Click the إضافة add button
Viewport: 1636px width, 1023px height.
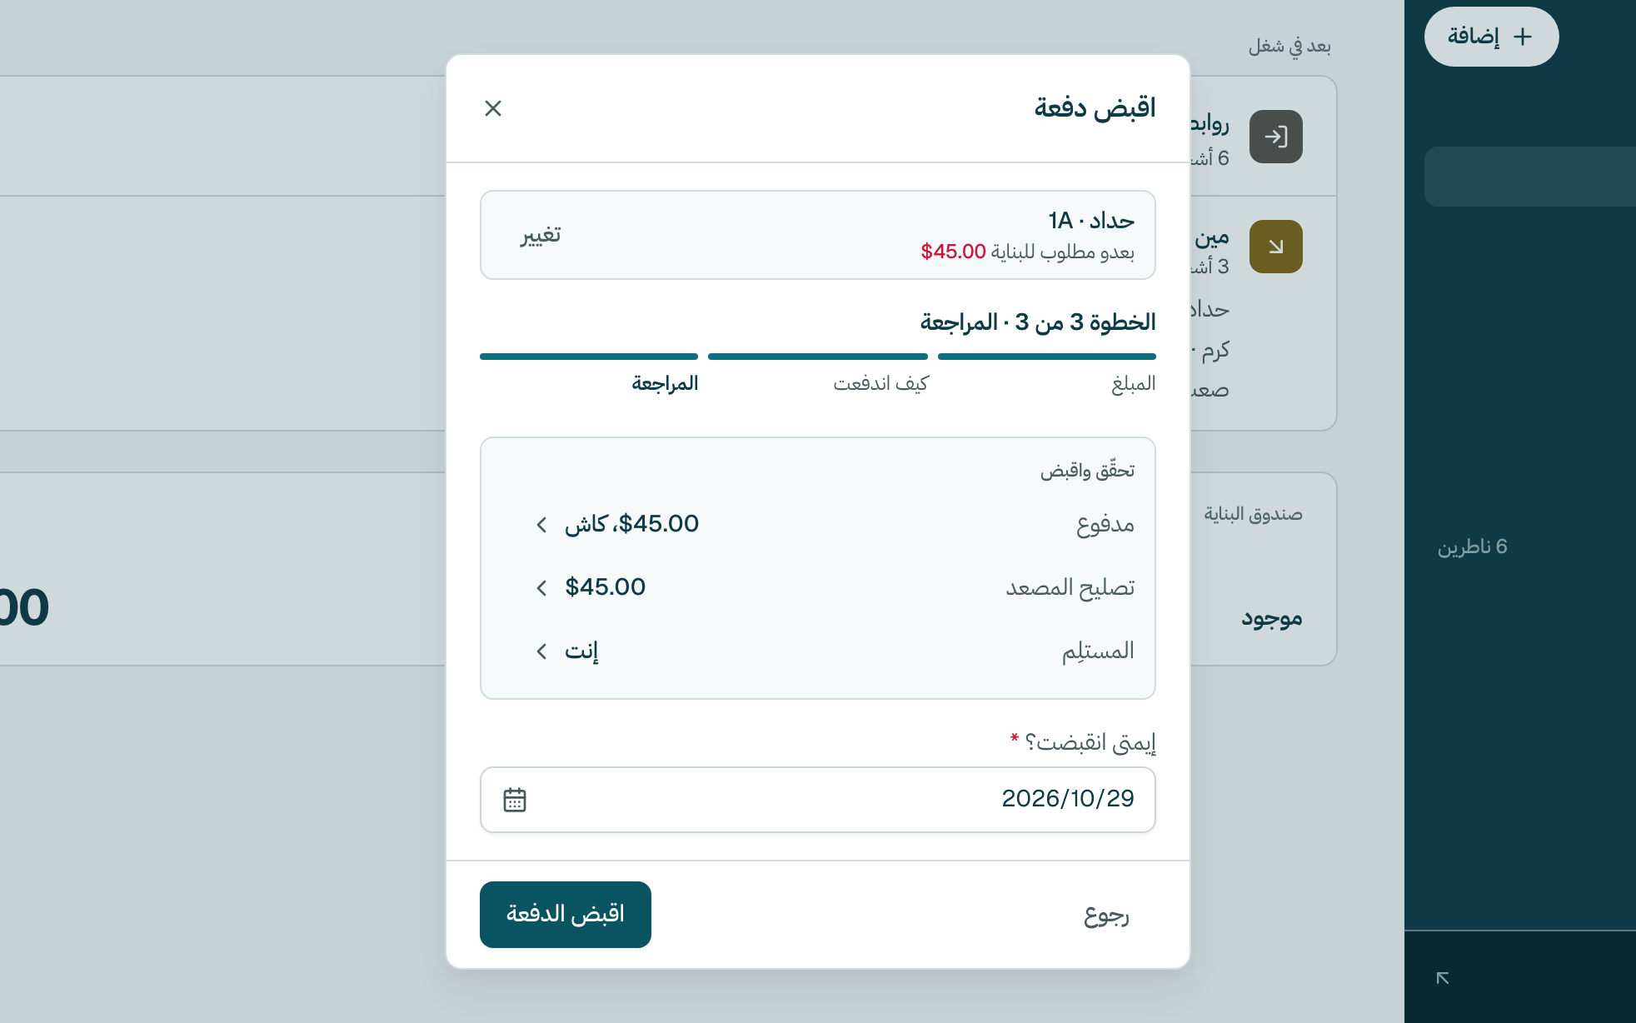point(1491,37)
